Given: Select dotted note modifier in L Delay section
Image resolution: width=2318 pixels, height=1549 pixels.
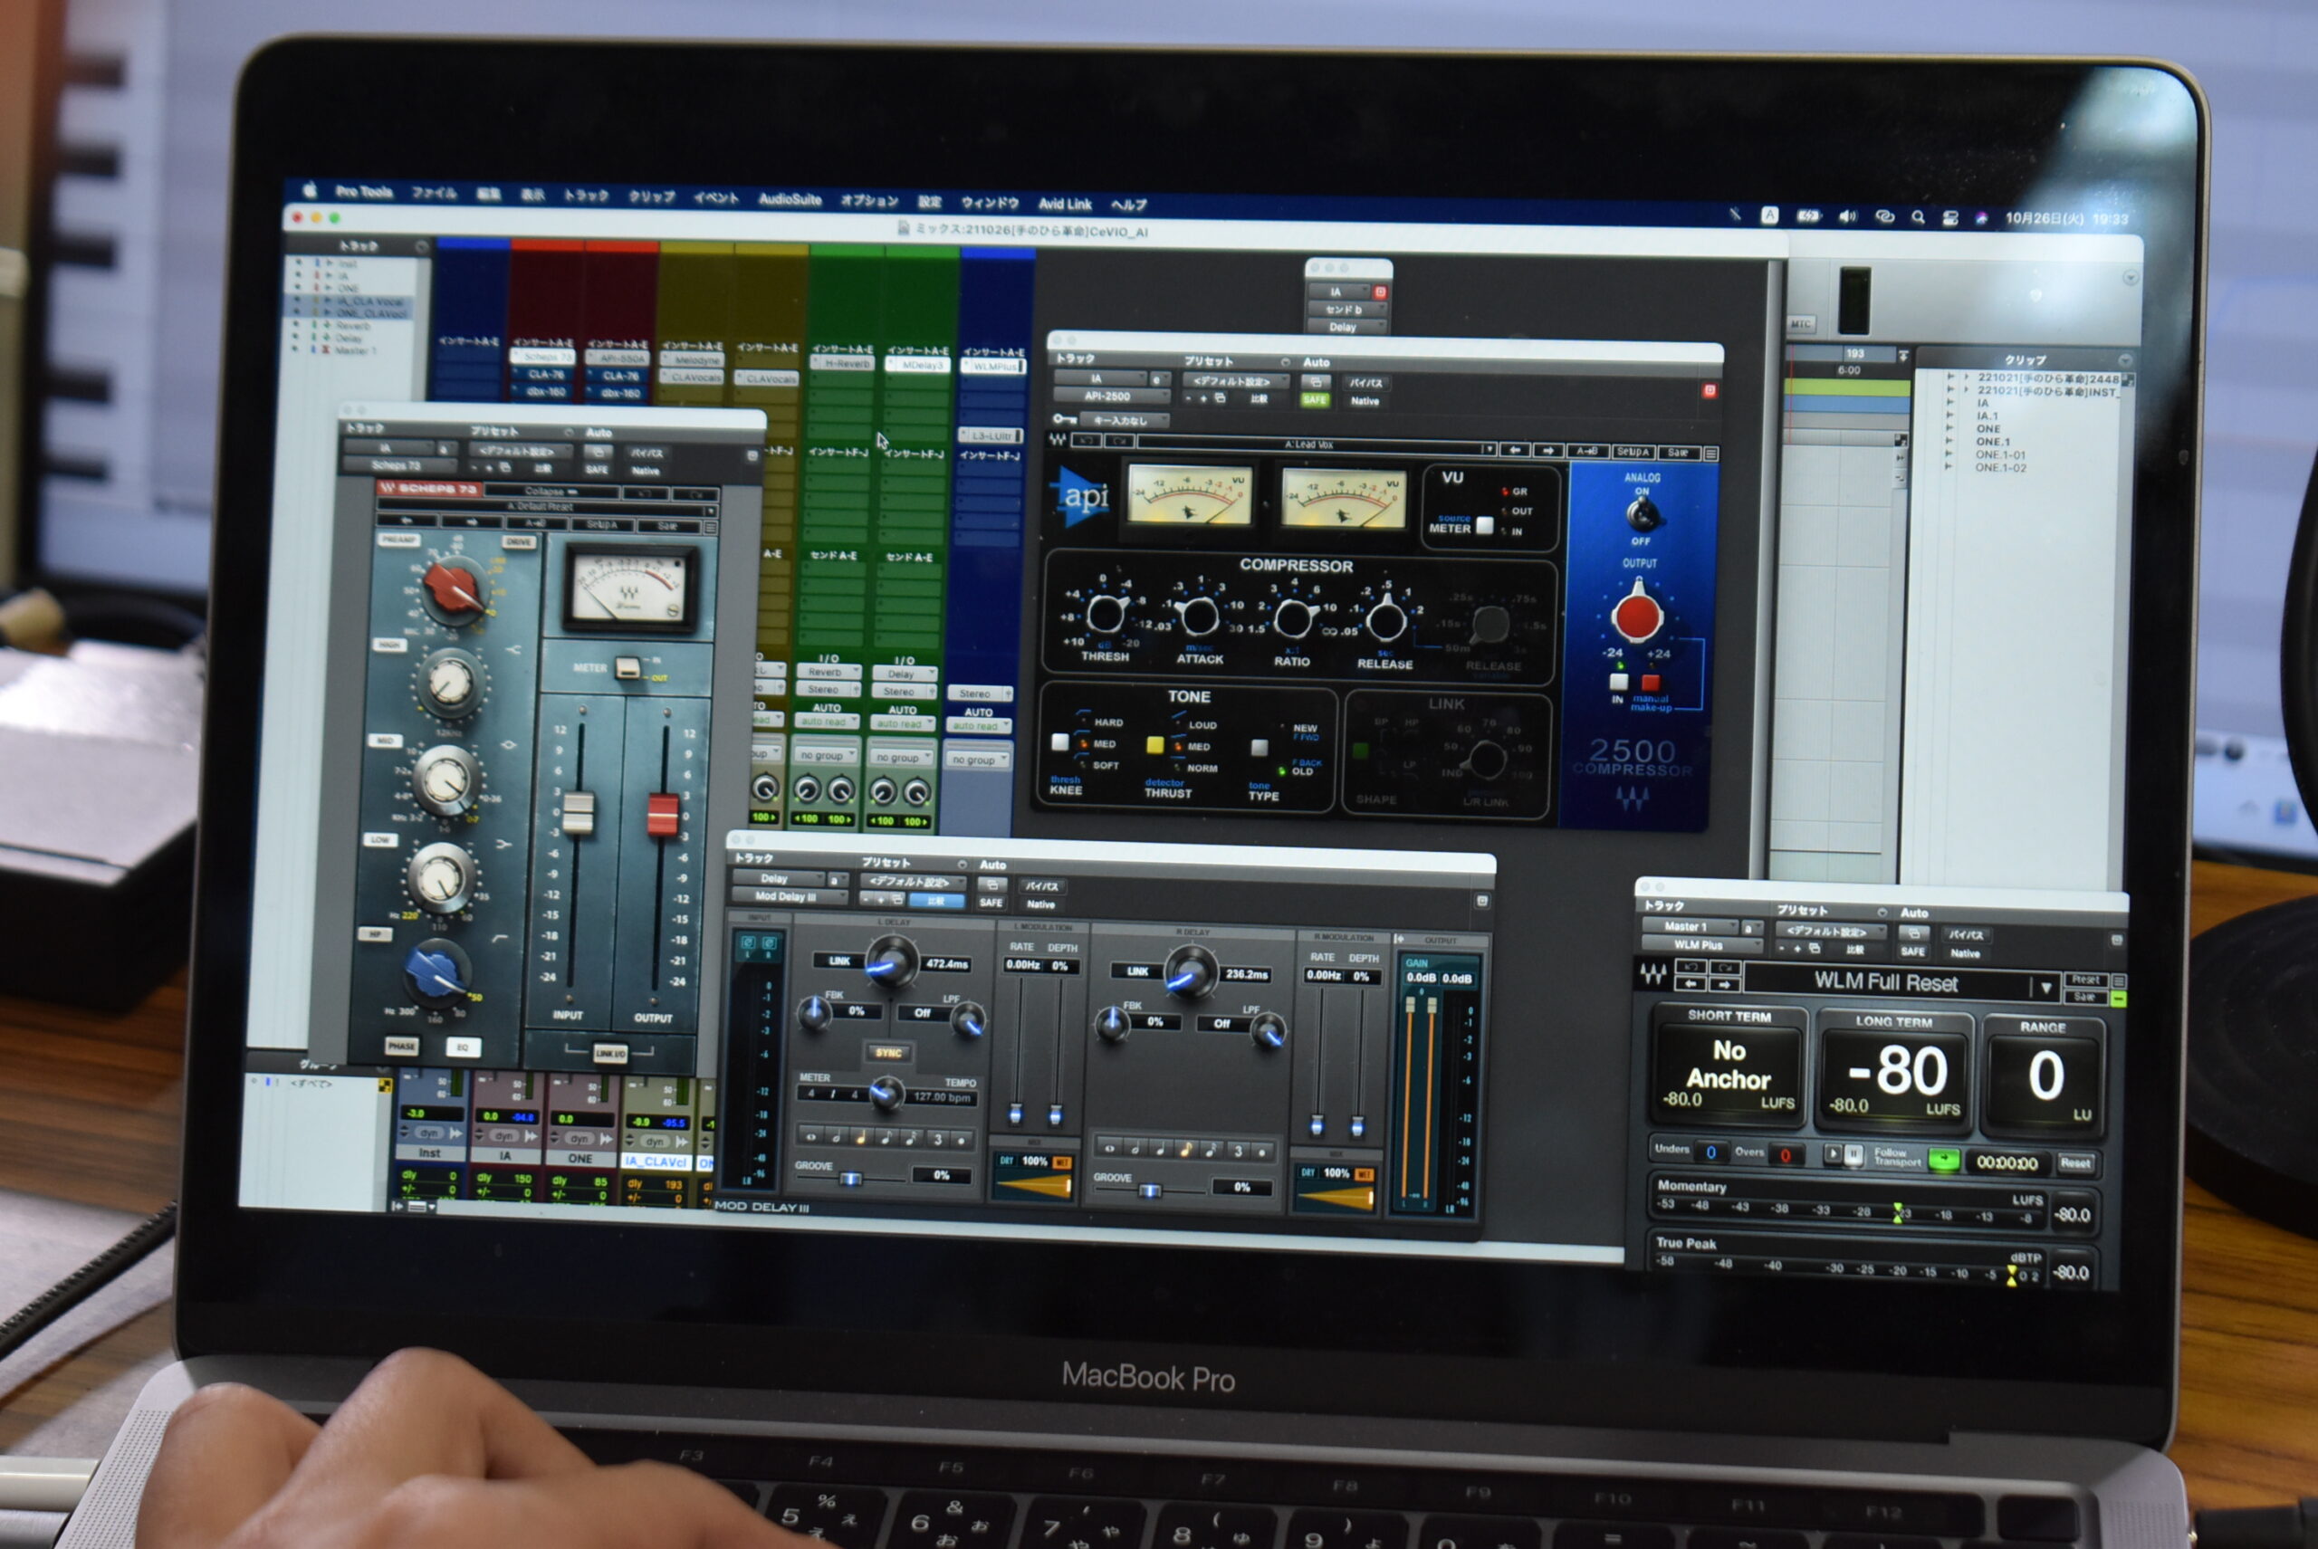Looking at the screenshot, I should click(x=962, y=1140).
